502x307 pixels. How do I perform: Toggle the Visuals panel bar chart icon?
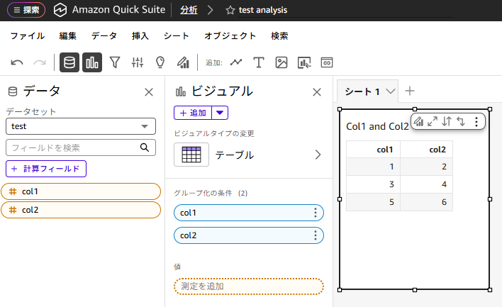pos(92,62)
